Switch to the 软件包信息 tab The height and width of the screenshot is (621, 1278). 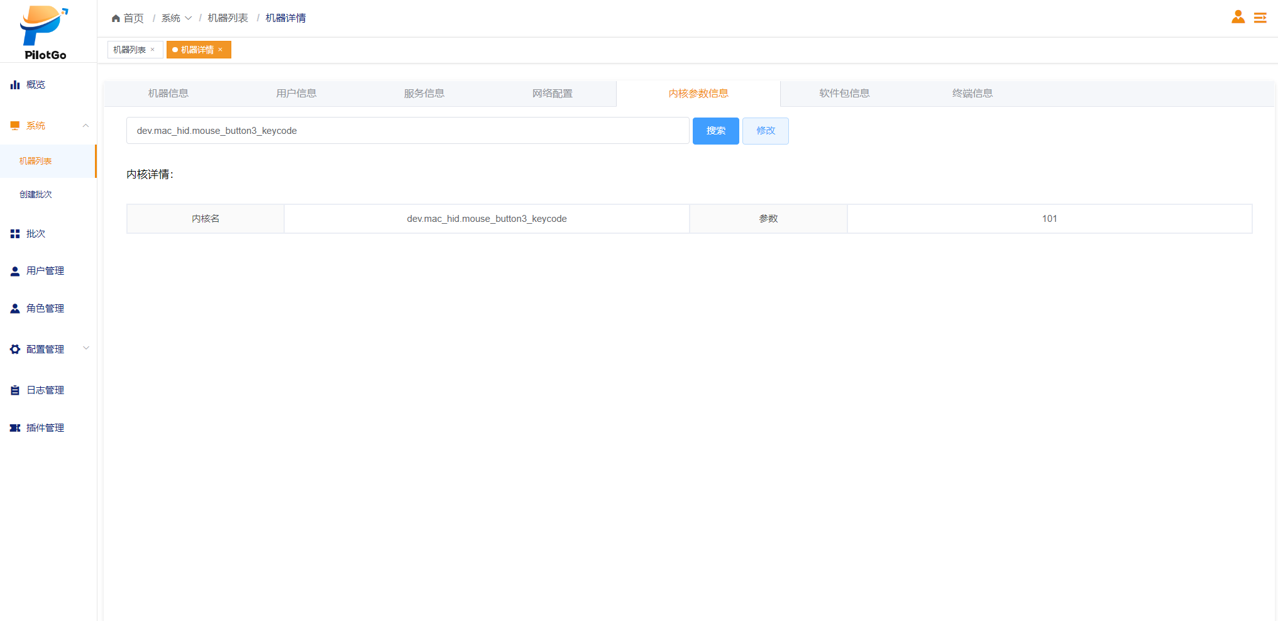click(844, 94)
